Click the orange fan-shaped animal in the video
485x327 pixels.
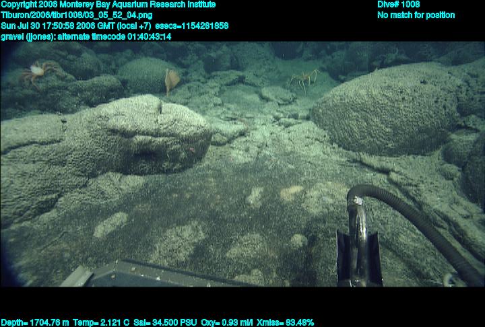[x=171, y=80]
